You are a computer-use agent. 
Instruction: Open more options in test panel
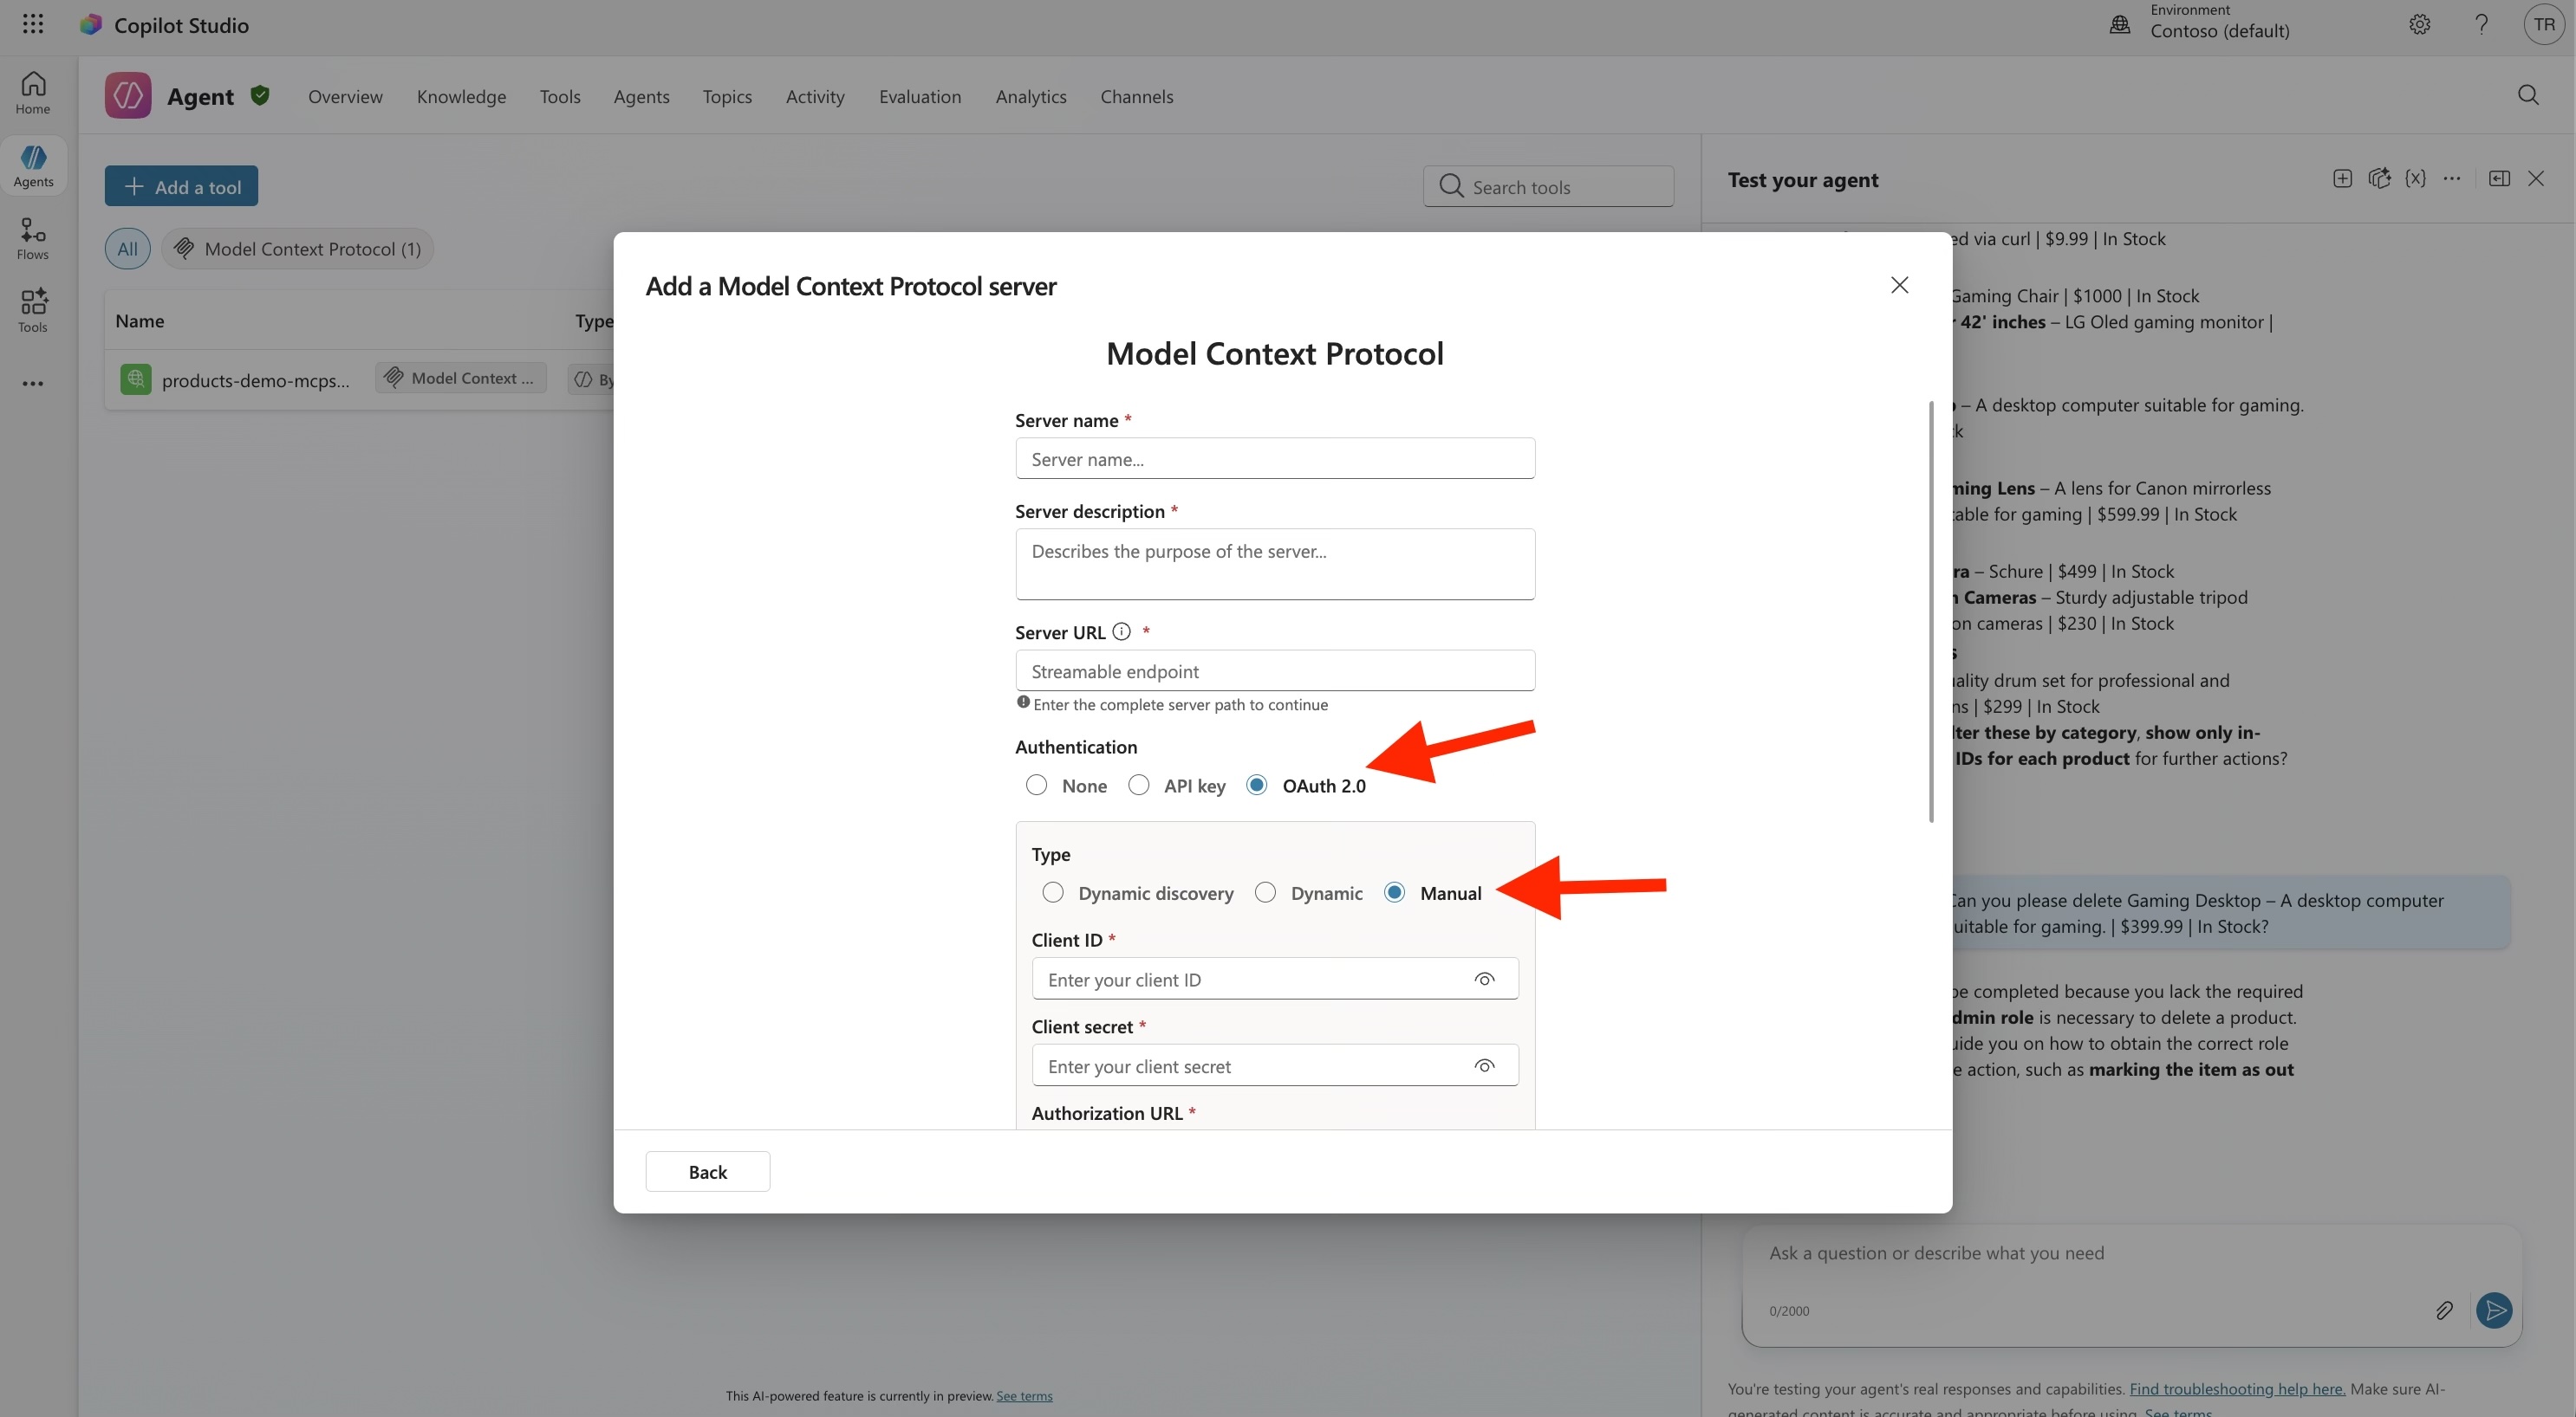[x=2452, y=179]
